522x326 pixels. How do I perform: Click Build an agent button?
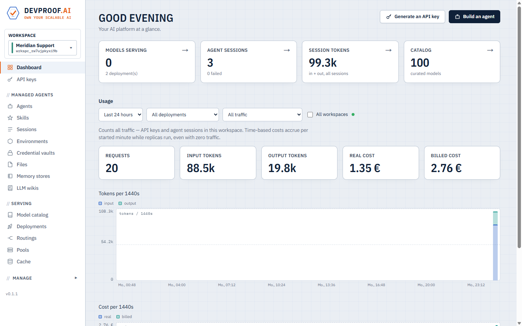475,17
